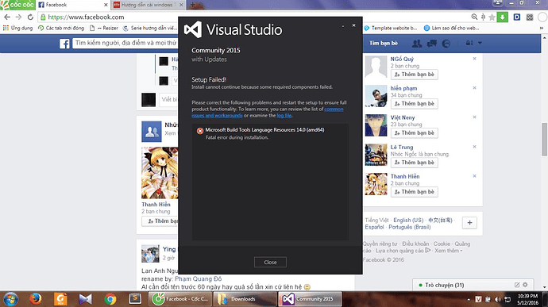Switch to the Community 2015 taskbar window

310,299
